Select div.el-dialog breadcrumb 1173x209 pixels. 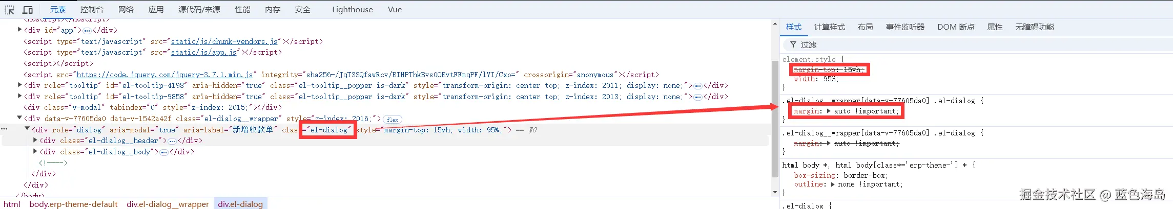pos(240,204)
